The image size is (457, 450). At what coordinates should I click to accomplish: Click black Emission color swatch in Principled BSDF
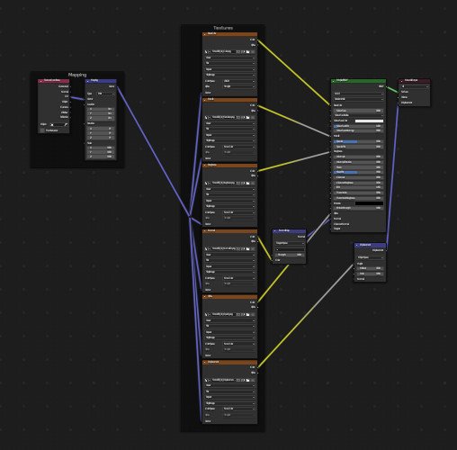369,203
